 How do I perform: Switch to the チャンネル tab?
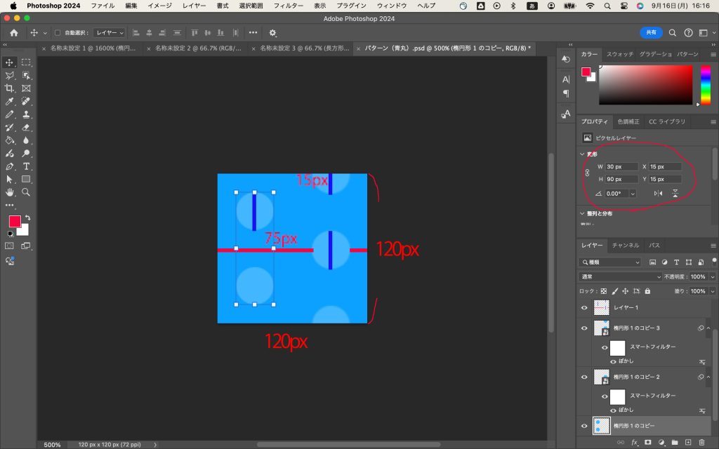coord(625,246)
